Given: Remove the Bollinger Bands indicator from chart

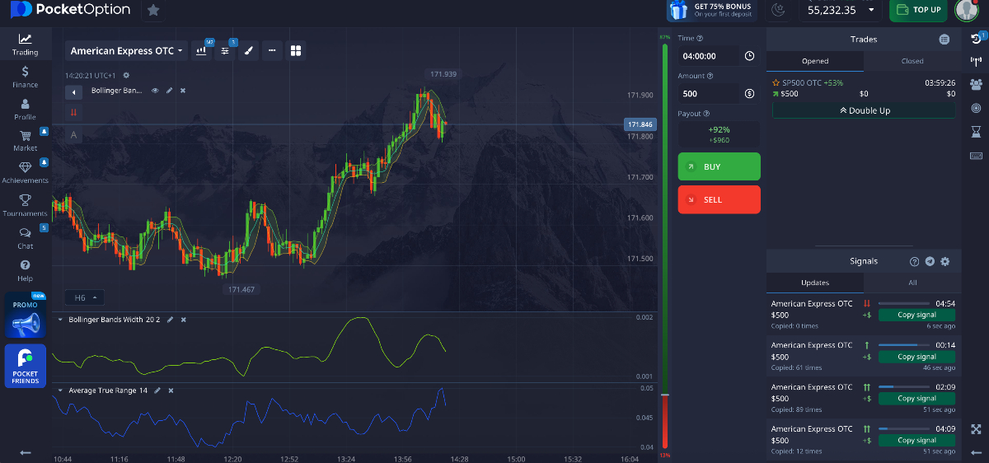Looking at the screenshot, I should (183, 91).
